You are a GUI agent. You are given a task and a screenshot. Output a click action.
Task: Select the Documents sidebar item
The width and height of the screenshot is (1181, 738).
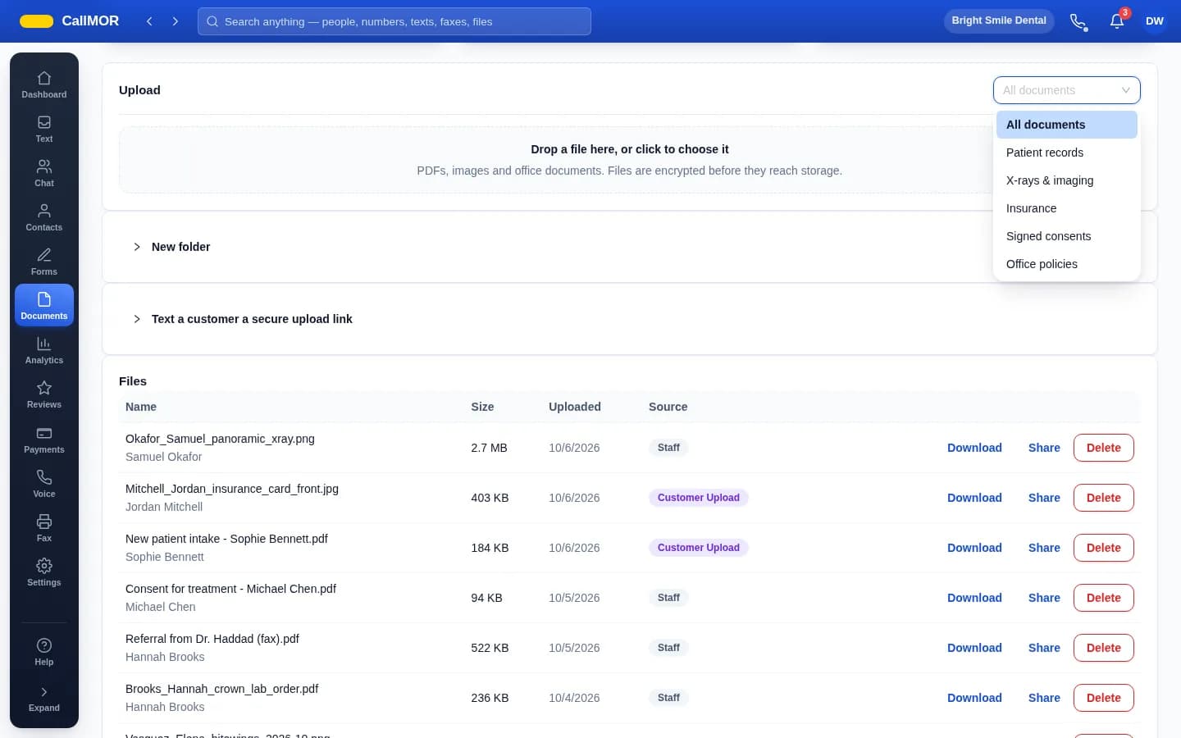[x=44, y=305]
